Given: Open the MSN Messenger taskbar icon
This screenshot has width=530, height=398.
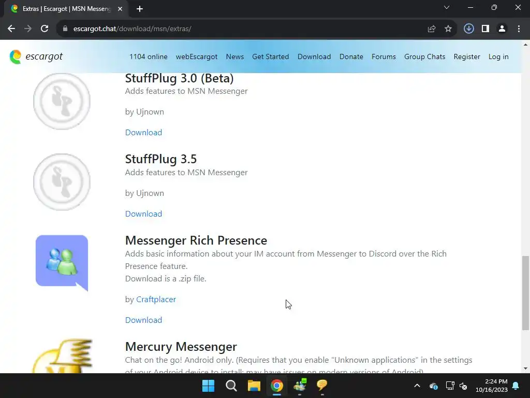Looking at the screenshot, I should 300,386.
